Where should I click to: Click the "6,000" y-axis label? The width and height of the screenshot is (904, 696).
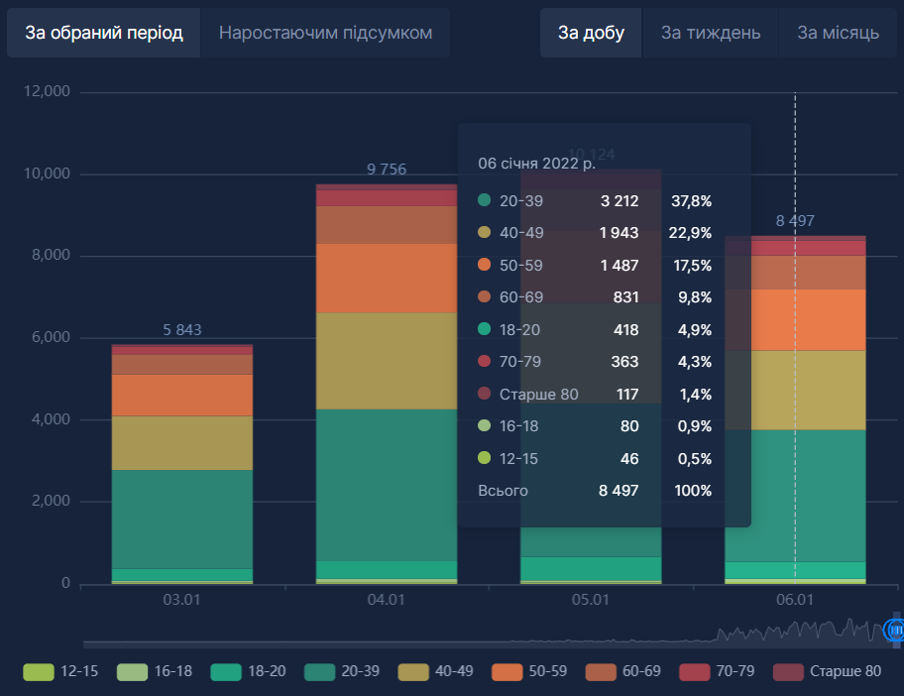point(51,337)
